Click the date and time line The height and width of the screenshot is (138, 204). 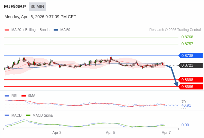coord(40,17)
